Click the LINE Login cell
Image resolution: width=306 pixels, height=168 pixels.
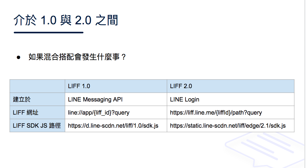[230, 99]
